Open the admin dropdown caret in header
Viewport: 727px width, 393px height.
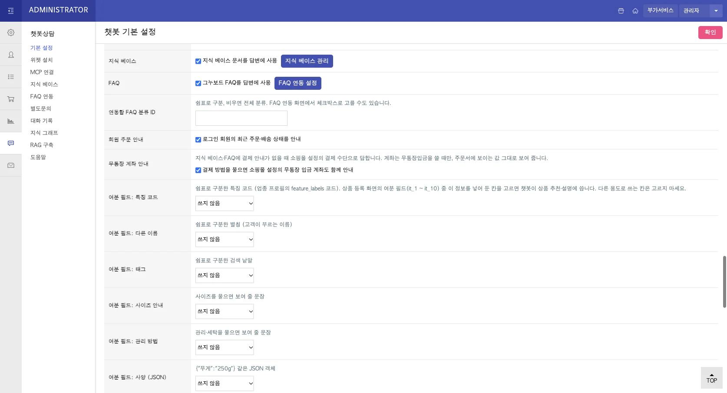pyautogui.click(x=716, y=11)
